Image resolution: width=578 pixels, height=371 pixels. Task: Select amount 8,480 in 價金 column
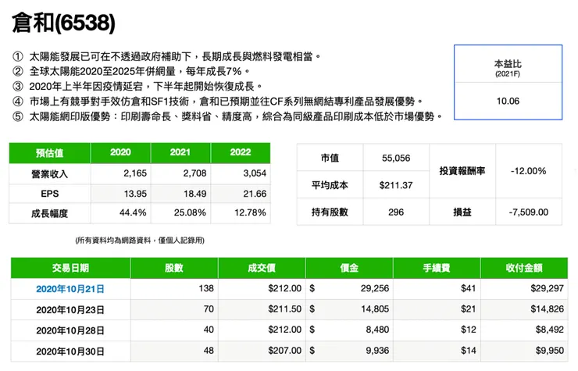click(377, 330)
